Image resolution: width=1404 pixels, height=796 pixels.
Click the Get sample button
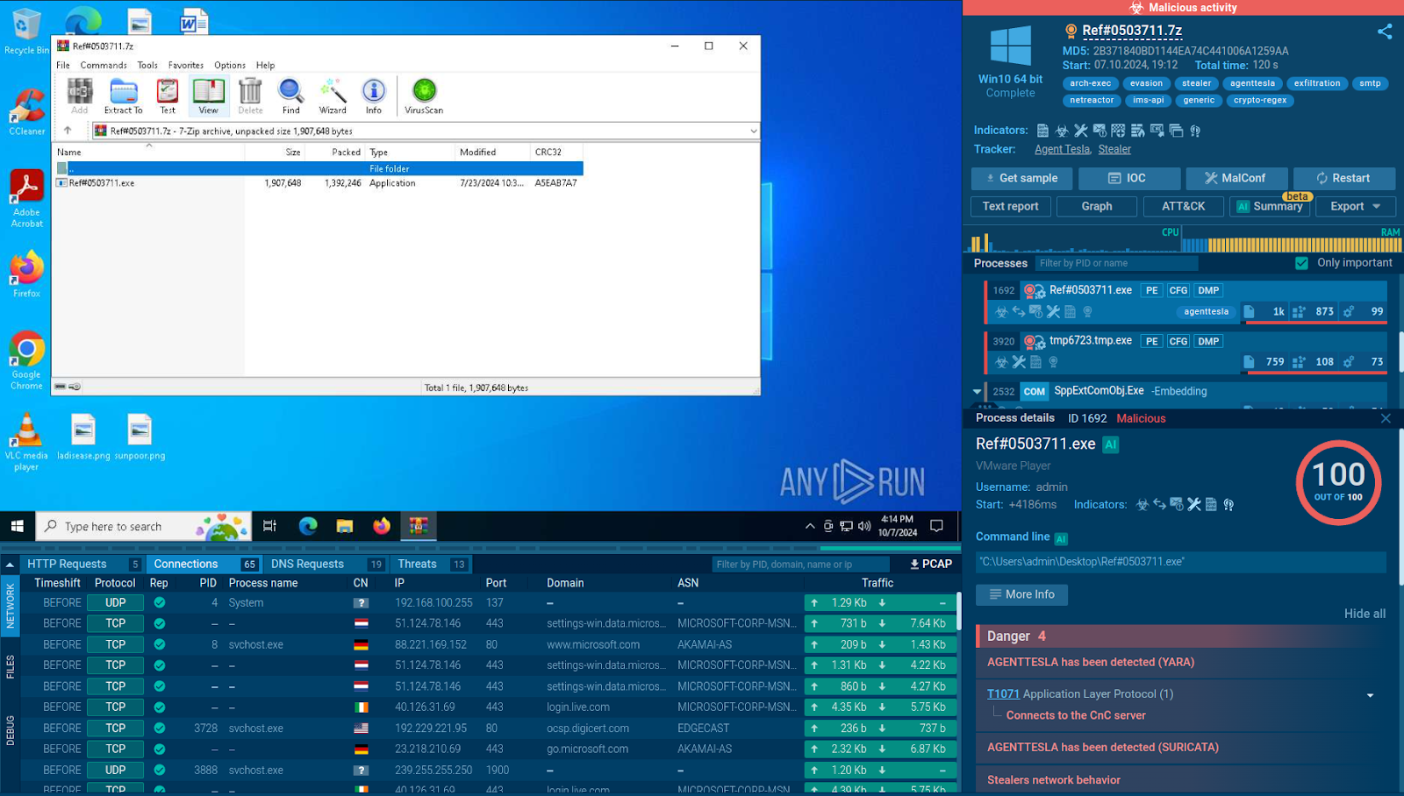coord(1021,178)
